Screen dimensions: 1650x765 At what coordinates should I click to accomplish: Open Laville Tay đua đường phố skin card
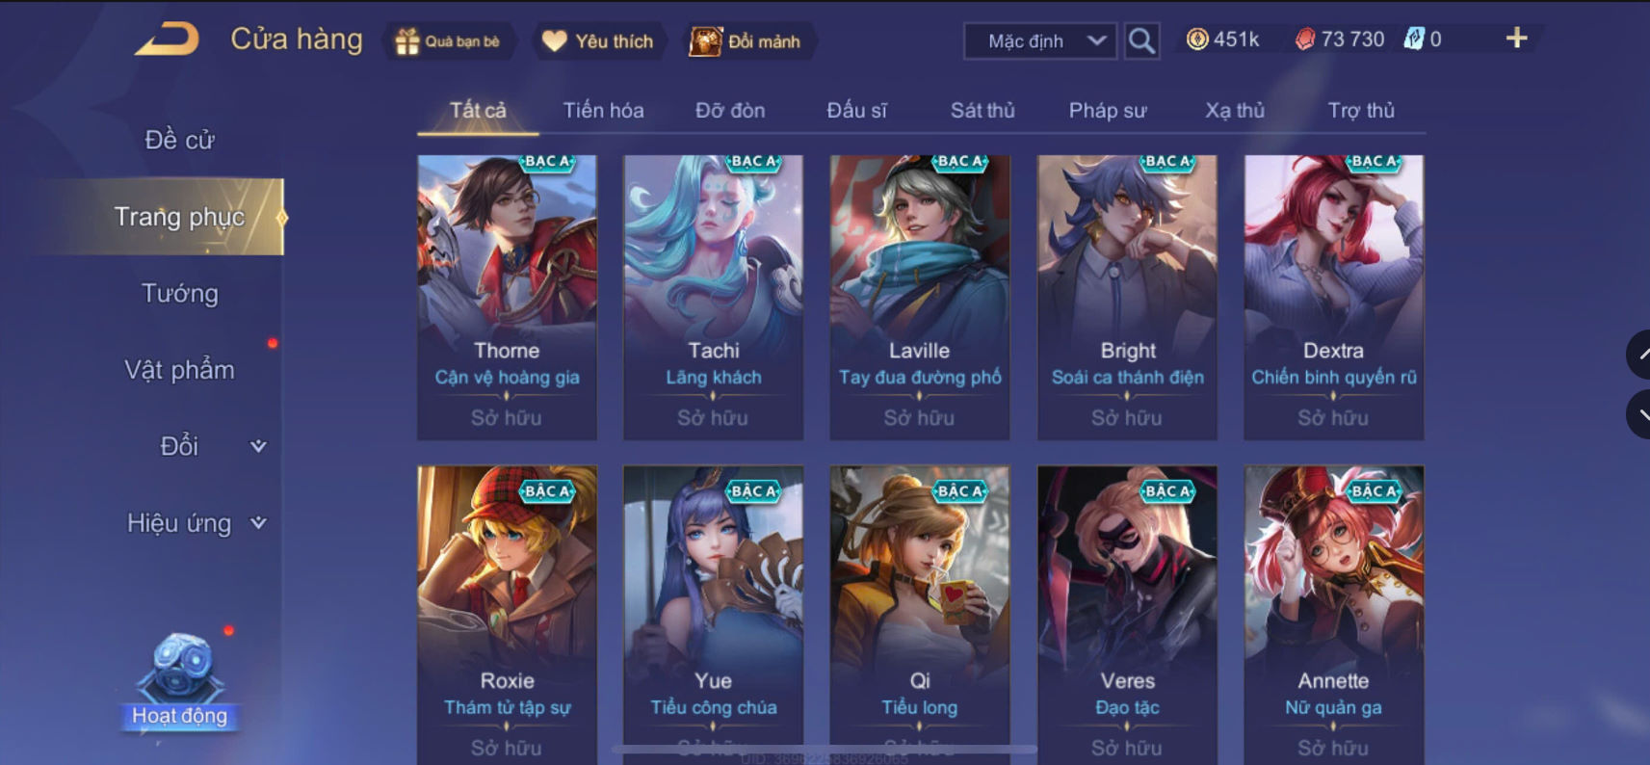pyautogui.click(x=920, y=298)
